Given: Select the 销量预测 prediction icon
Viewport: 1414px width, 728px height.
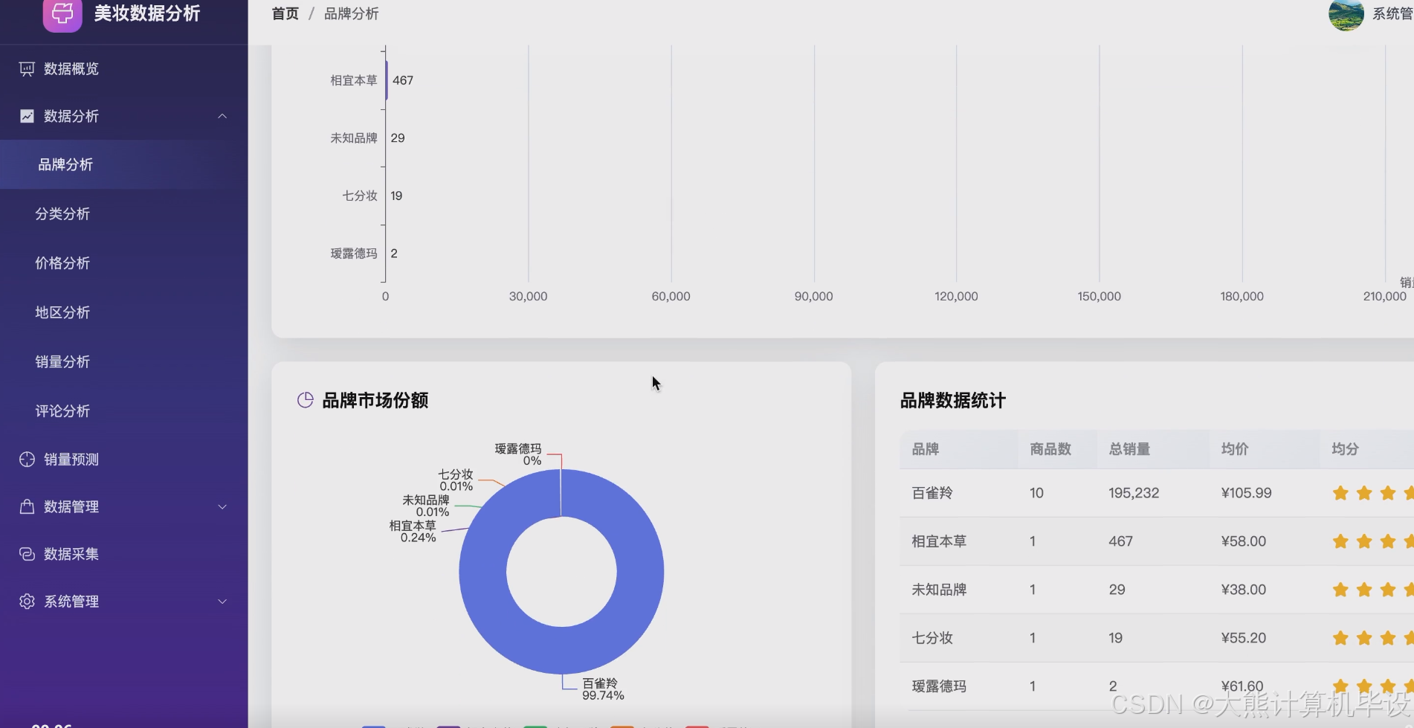Looking at the screenshot, I should click(x=26, y=459).
